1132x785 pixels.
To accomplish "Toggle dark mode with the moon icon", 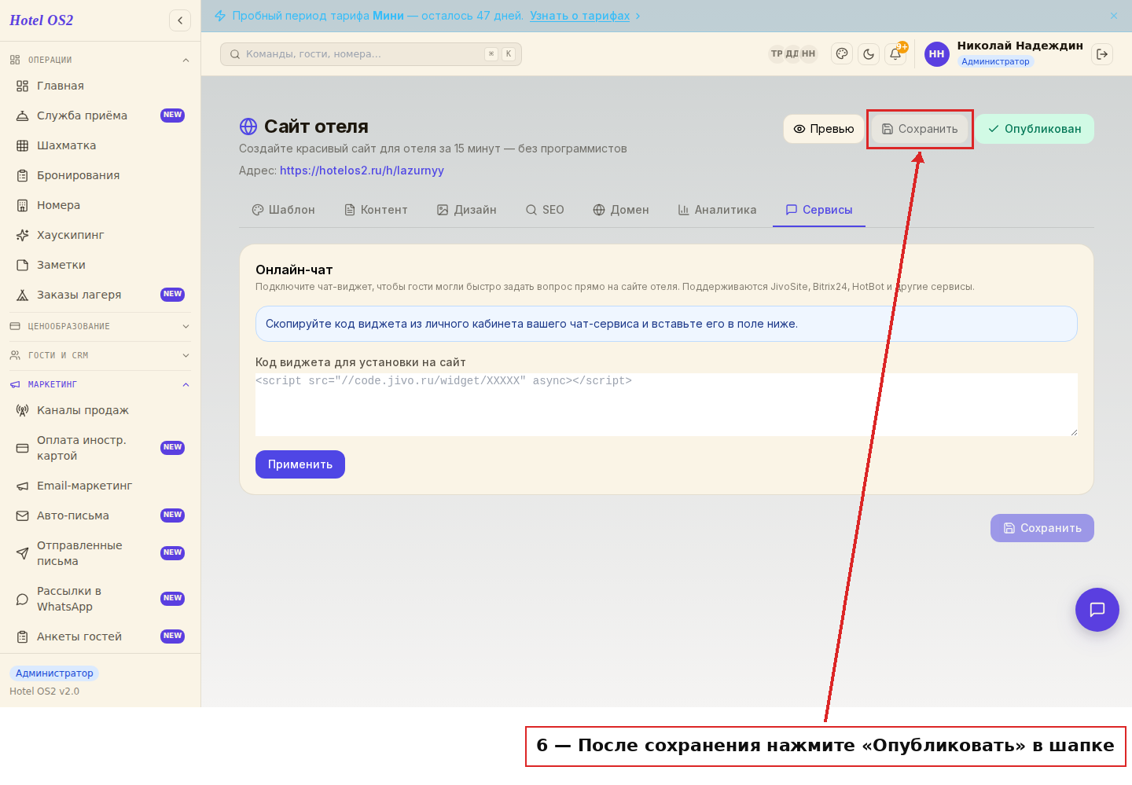I will click(869, 54).
